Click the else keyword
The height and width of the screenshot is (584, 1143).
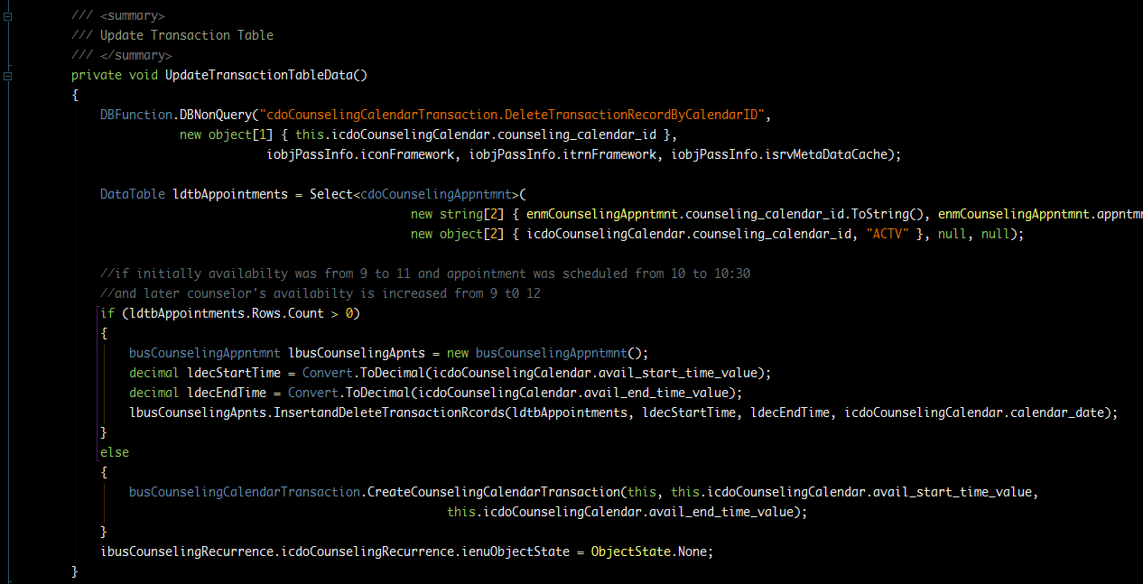pos(115,452)
